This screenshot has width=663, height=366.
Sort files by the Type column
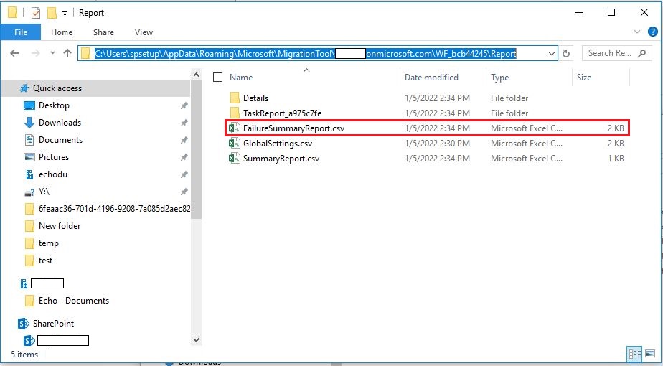tap(500, 78)
